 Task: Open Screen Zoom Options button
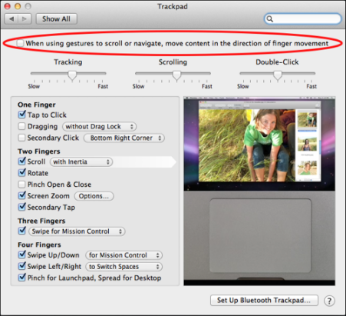(x=94, y=196)
